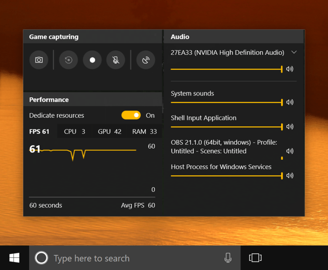Open the Windows Start menu

(x=14, y=258)
